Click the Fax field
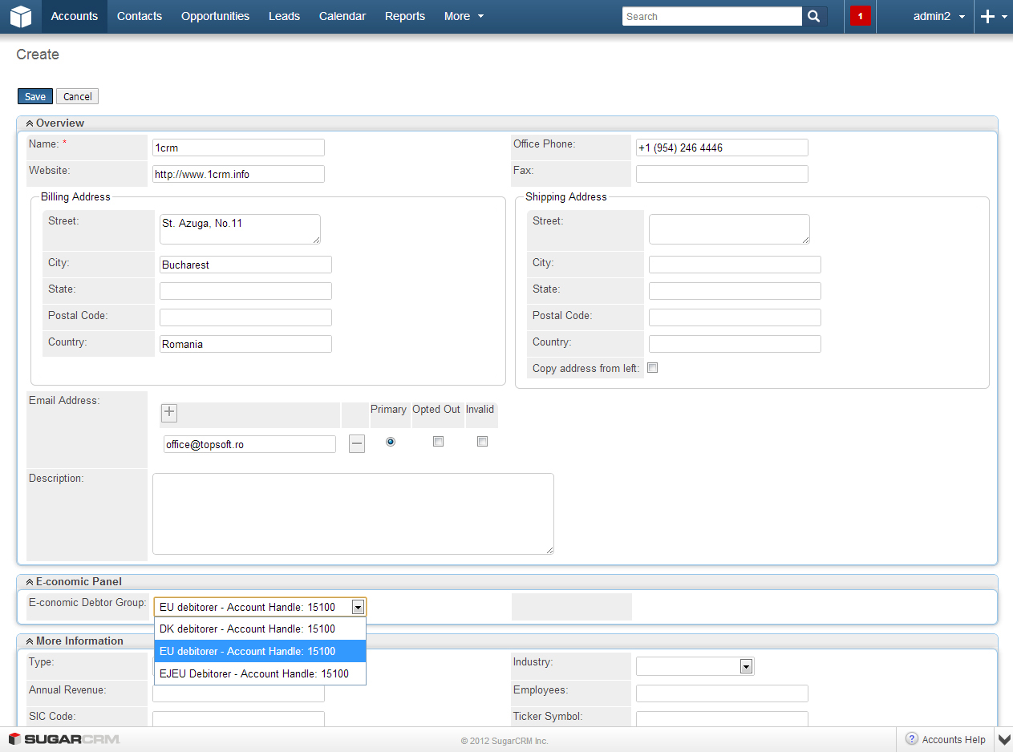 point(722,174)
